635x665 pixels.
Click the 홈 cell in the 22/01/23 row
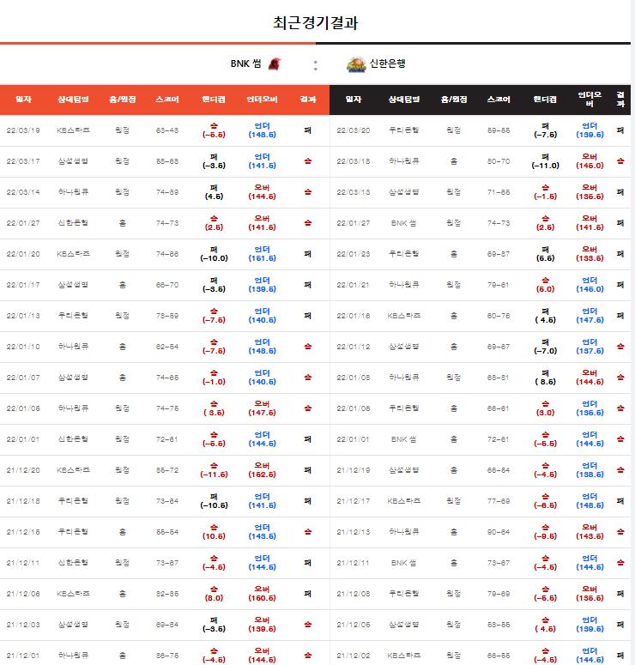point(454,254)
